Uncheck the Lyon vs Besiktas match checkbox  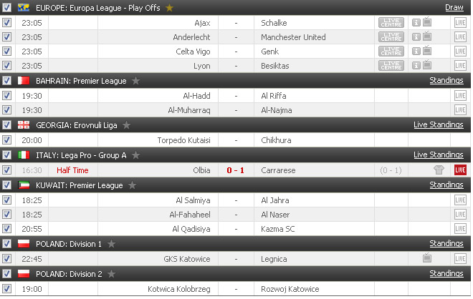coord(6,66)
